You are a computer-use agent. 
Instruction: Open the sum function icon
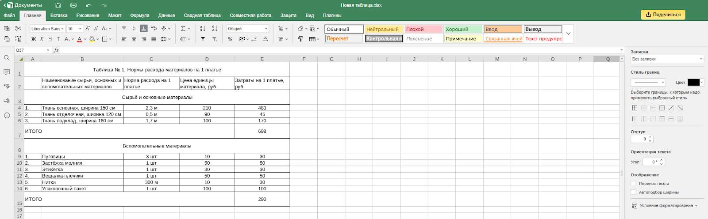tap(183, 29)
